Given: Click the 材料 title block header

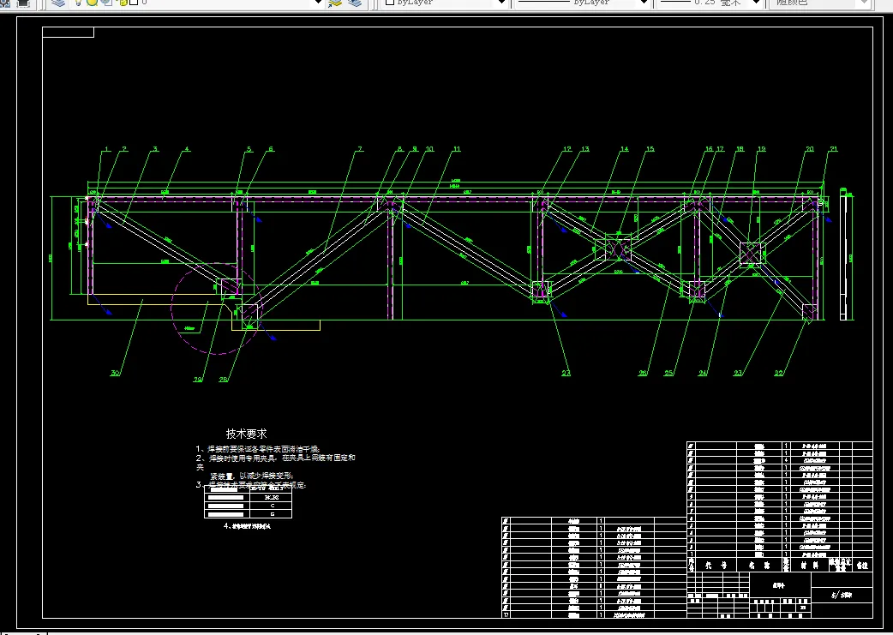Looking at the screenshot, I should tap(809, 566).
